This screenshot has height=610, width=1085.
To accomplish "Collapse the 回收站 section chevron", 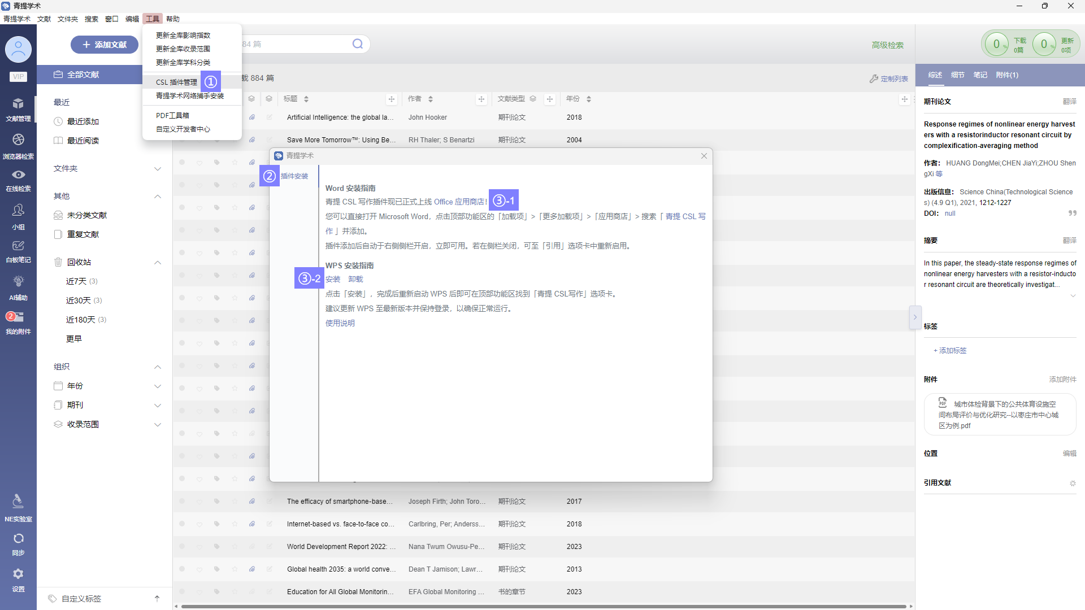I will (x=158, y=263).
